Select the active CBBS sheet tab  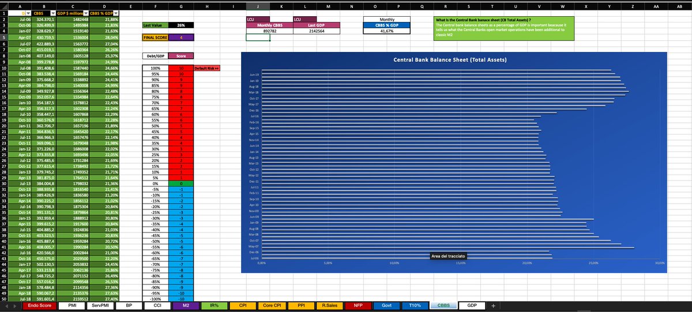click(445, 306)
